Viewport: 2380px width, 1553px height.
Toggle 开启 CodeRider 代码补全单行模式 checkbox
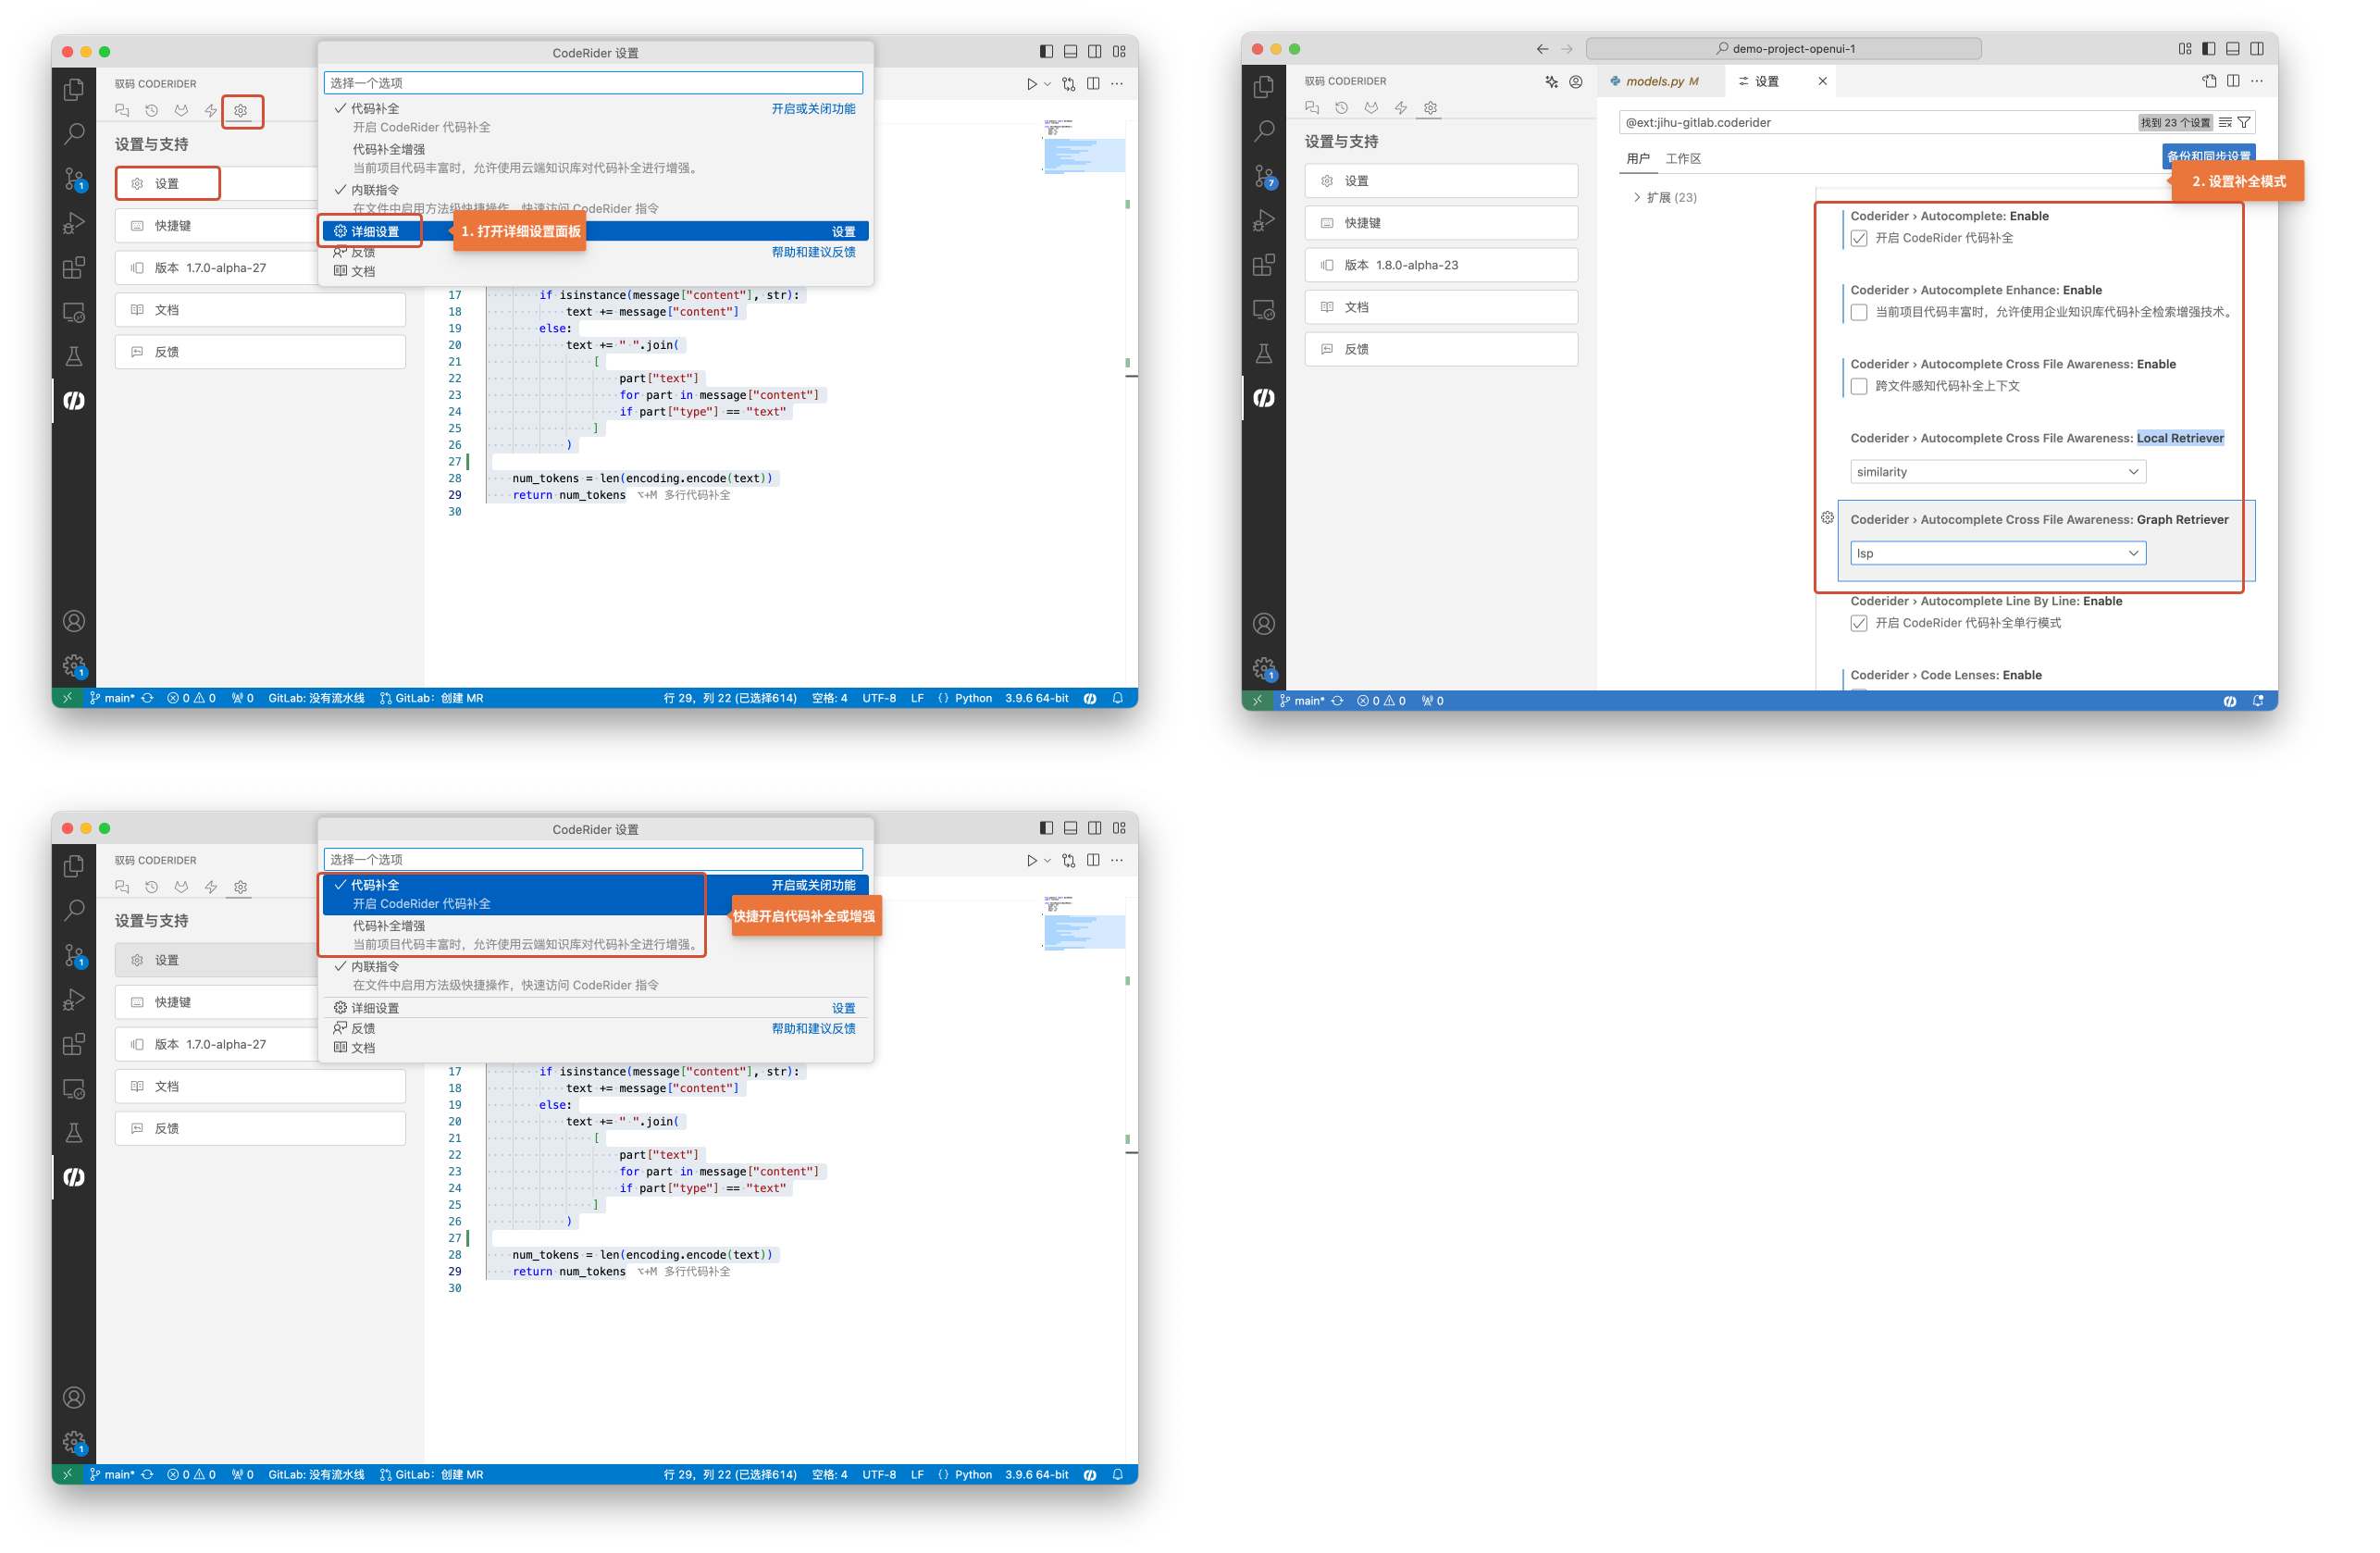point(1859,623)
